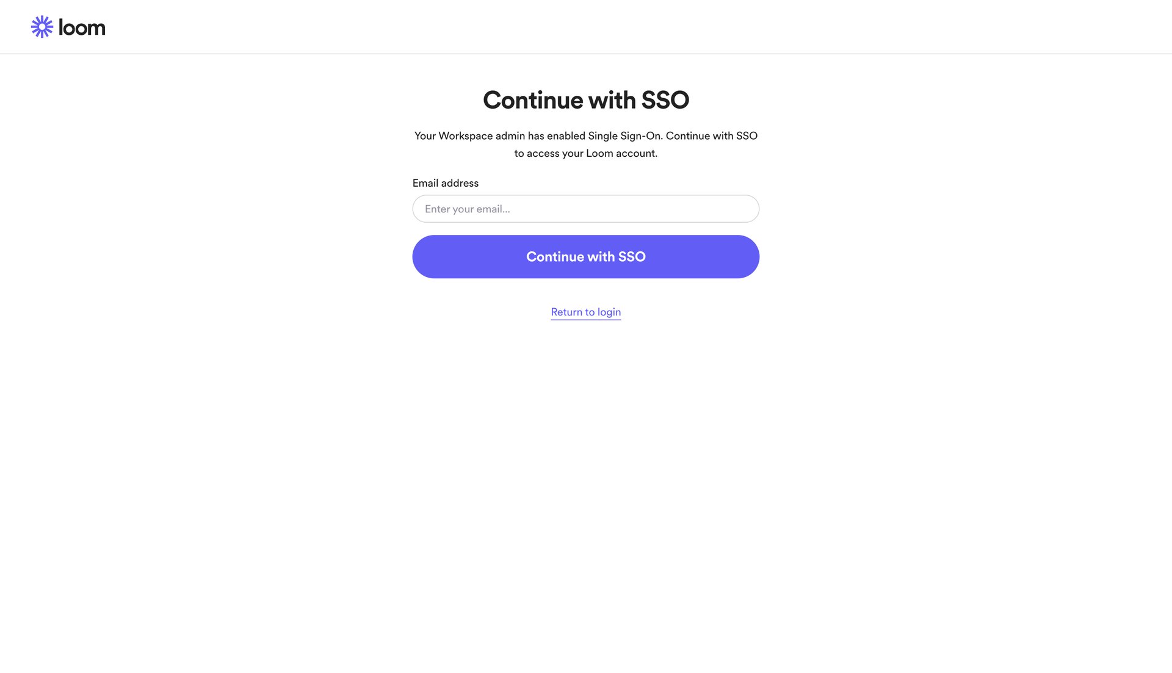Click the purple Continue with SSO button
Screen dimensions: 1172x673
585,257
